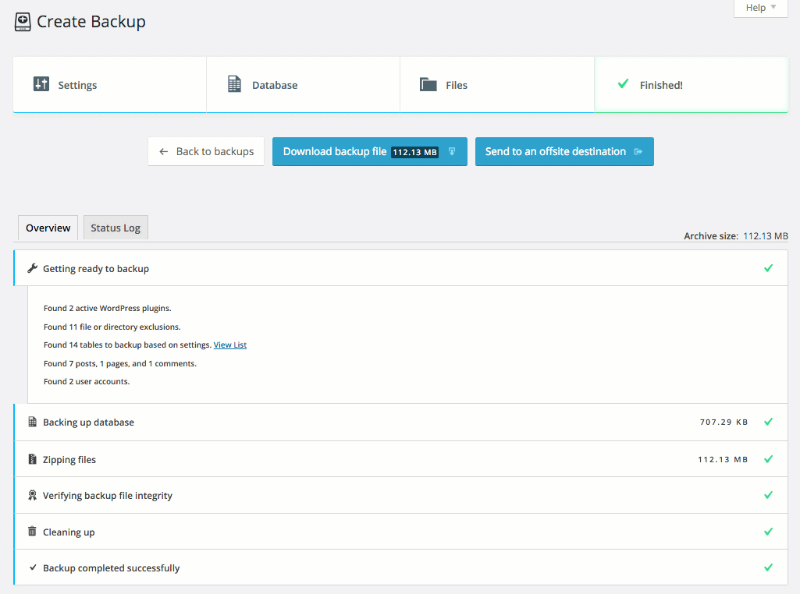Download the 112.13 MB backup file
This screenshot has width=800, height=594.
click(369, 151)
